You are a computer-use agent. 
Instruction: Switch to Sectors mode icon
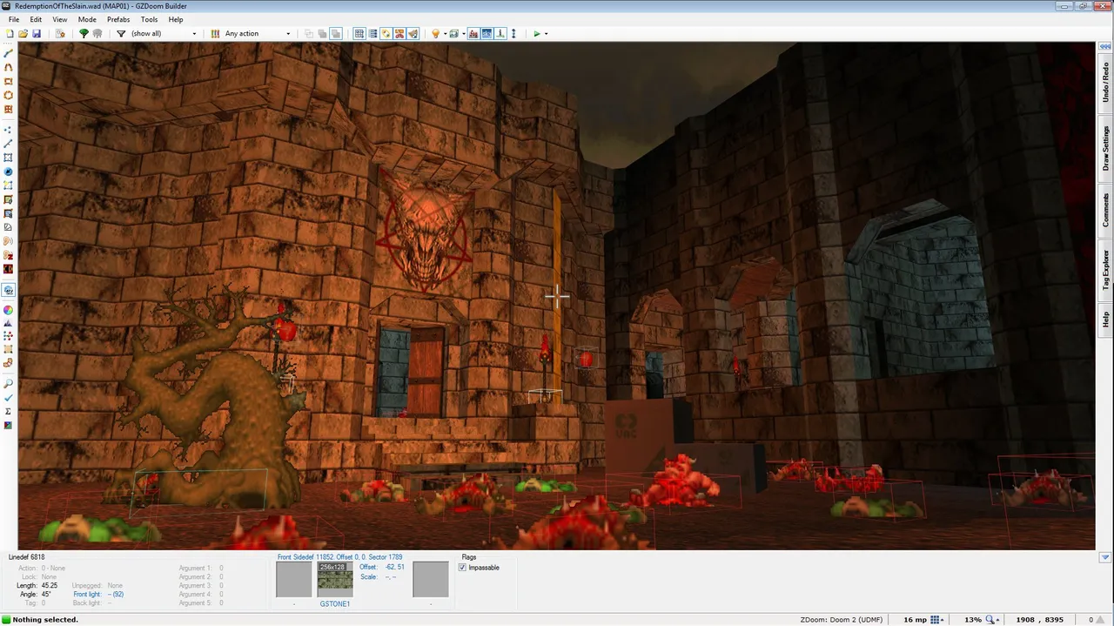click(9, 158)
